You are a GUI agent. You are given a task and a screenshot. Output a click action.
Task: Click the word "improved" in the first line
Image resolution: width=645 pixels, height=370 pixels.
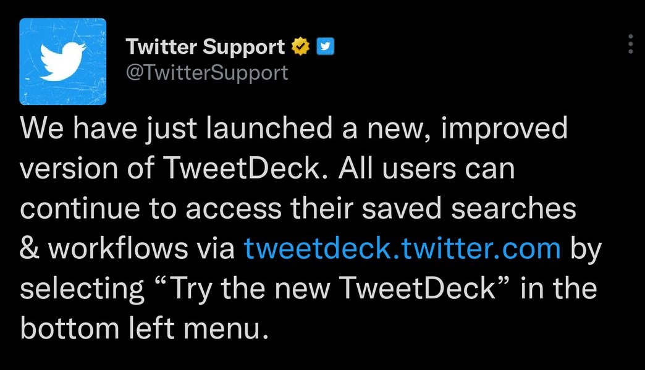(x=504, y=130)
